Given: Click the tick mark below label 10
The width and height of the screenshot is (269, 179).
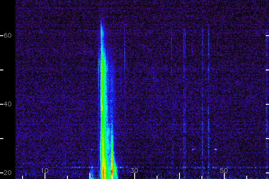Looking at the screenshot, I should [x=45, y=176].
